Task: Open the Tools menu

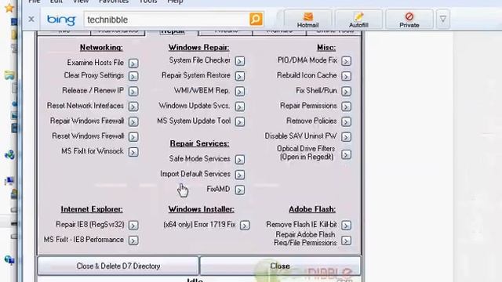Action: pyautogui.click(x=148, y=2)
